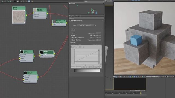Select the move tool in the curve toolbar
Viewport: 175px width, 98px height.
click(x=72, y=47)
